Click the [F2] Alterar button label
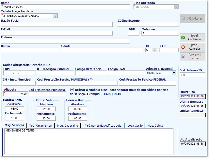This screenshot has height=158, width=209. (x=195, y=19)
